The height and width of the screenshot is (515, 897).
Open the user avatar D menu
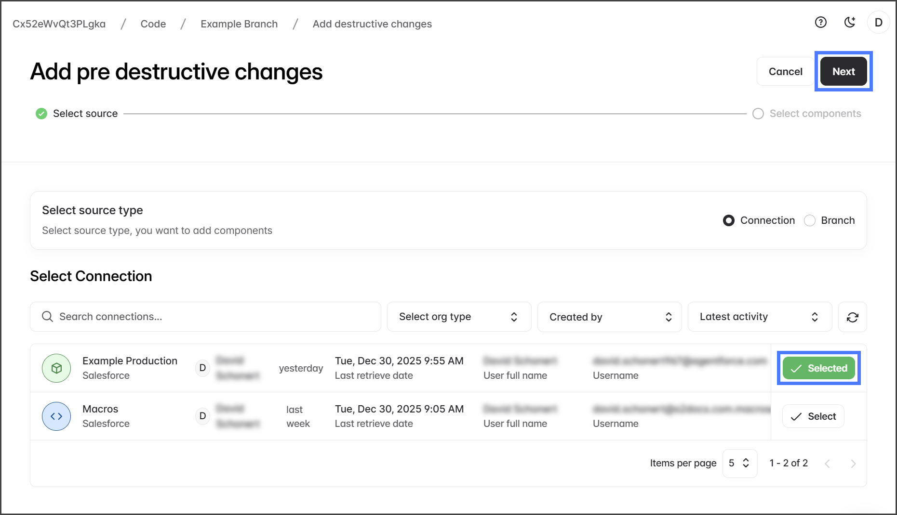pyautogui.click(x=878, y=23)
